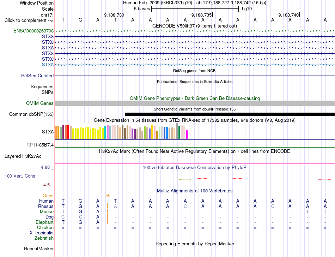335x257 pixels.
Task: Click the 9,188,740 position marker
Action: [x=289, y=15]
